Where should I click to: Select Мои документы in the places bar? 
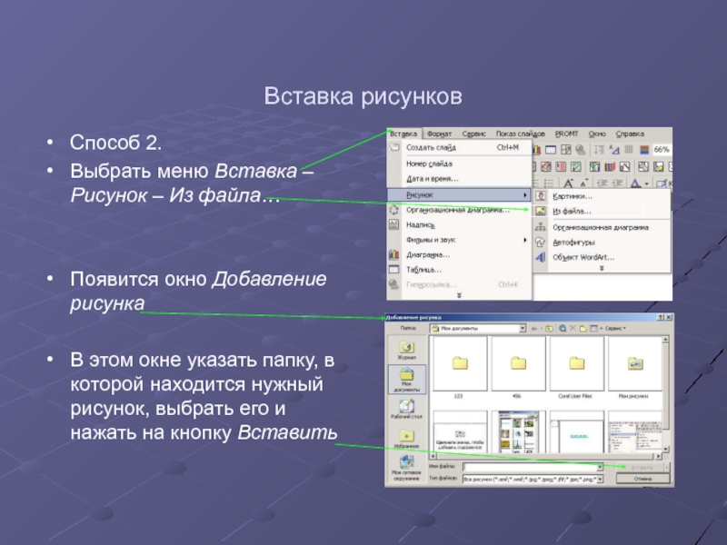pos(406,380)
